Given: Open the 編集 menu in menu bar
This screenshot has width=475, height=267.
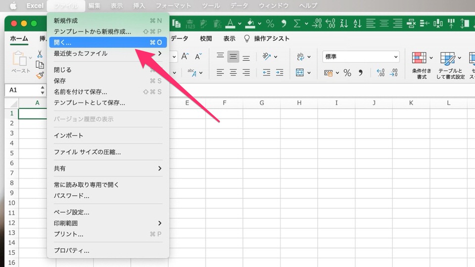Looking at the screenshot, I should click(94, 5).
